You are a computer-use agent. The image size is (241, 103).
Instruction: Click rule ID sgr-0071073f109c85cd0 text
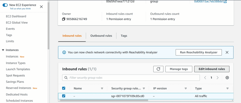point(128,96)
